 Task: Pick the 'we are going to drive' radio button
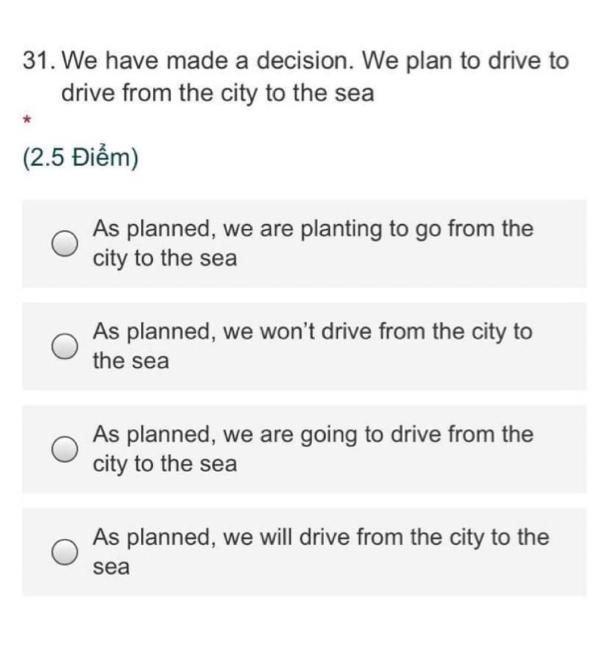tap(65, 450)
